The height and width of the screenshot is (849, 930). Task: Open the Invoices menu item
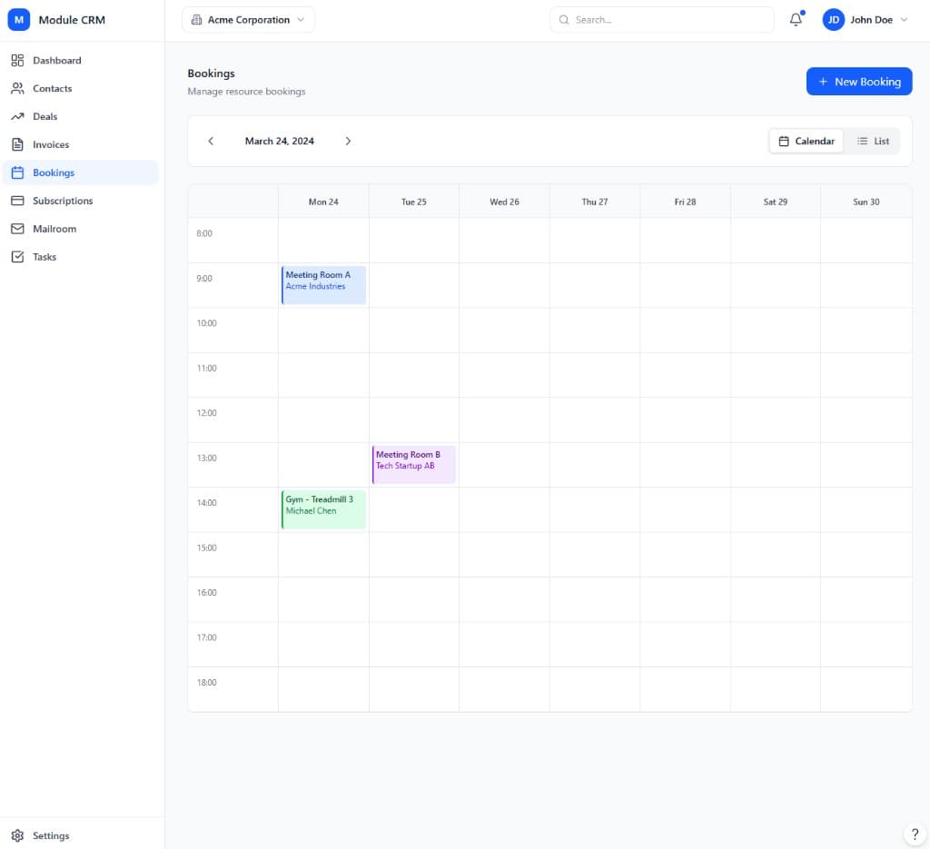[81, 144]
